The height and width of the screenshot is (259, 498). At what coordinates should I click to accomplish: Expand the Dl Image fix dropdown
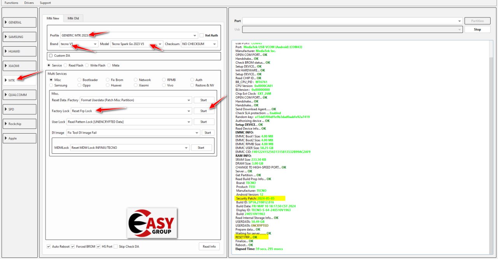point(133,133)
